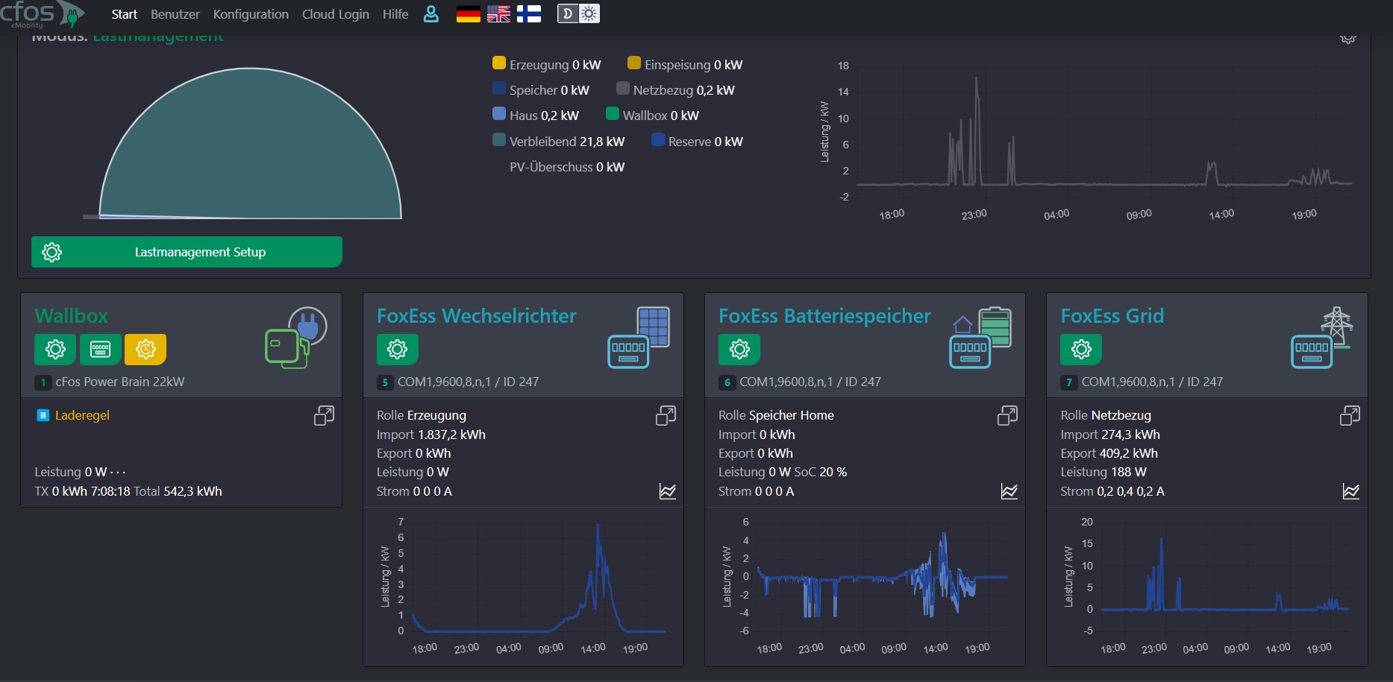Image resolution: width=1393 pixels, height=682 pixels.
Task: Open the Laderegel link in Wallbox
Action: click(82, 415)
